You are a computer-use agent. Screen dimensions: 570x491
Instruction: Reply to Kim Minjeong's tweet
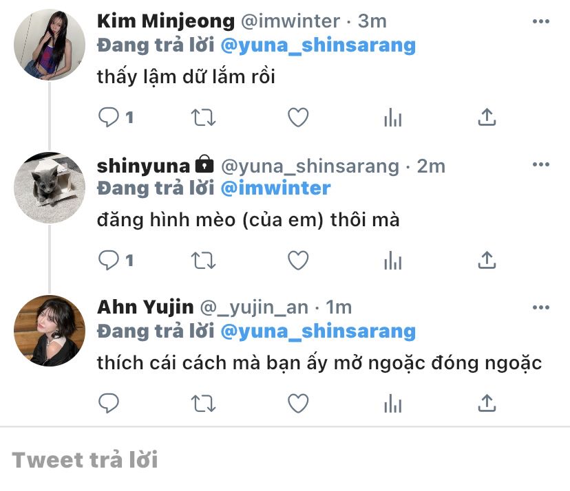click(109, 118)
